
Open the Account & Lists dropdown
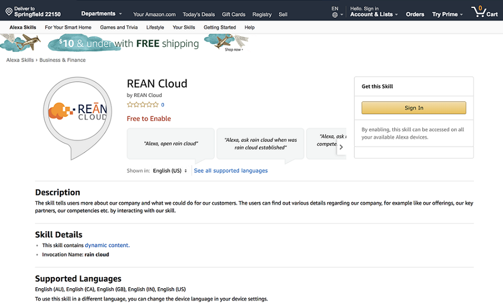pos(374,14)
